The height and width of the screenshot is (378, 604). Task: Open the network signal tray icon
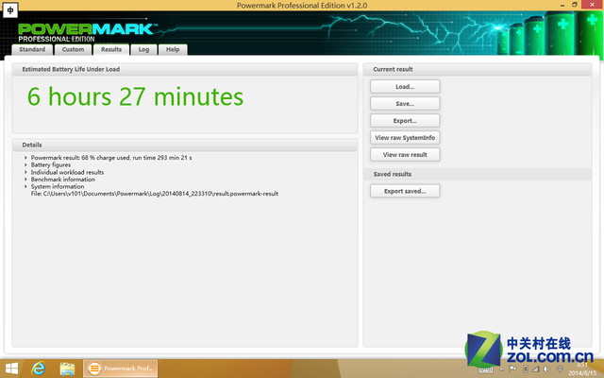(535, 369)
